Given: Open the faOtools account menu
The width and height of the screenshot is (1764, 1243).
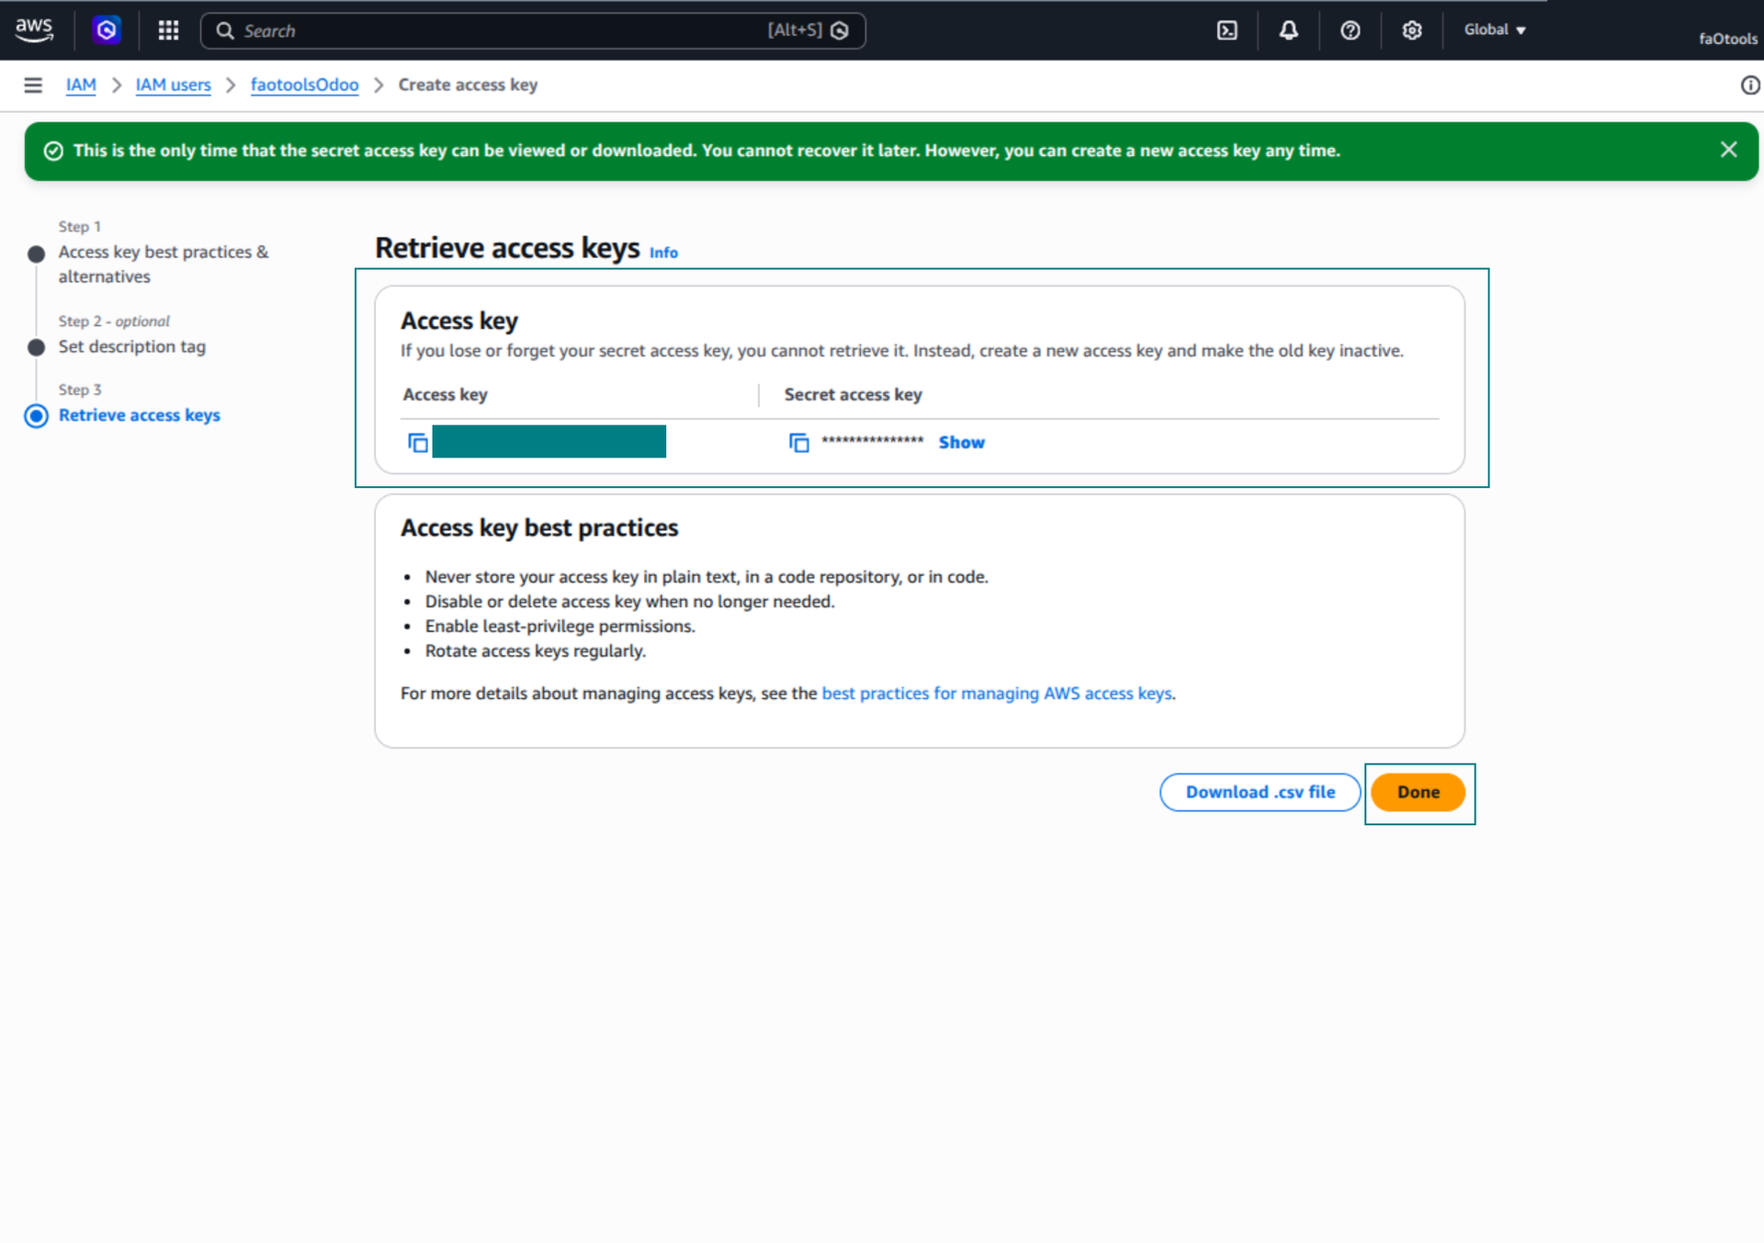Looking at the screenshot, I should tap(1727, 39).
